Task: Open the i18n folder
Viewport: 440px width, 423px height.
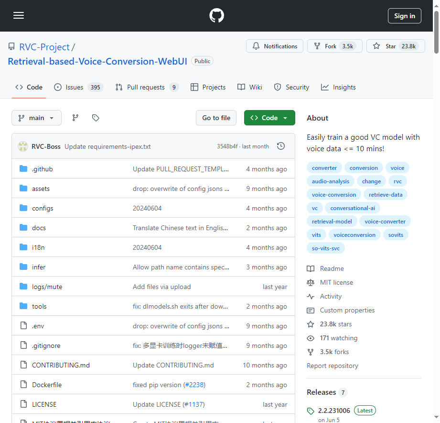Action: point(38,247)
